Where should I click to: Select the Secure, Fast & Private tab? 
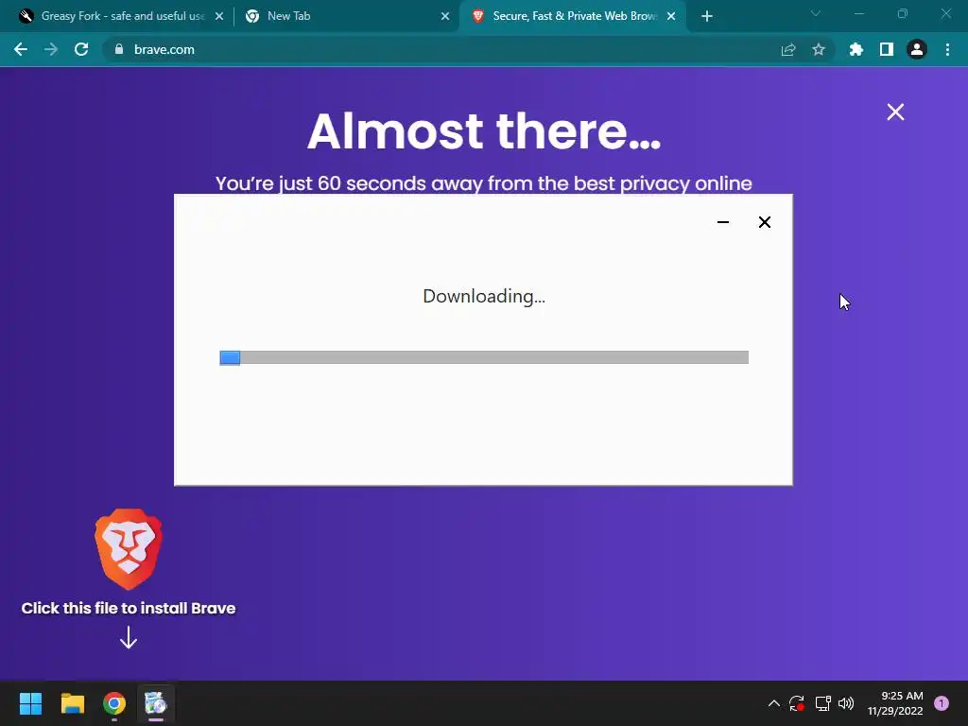pos(574,16)
